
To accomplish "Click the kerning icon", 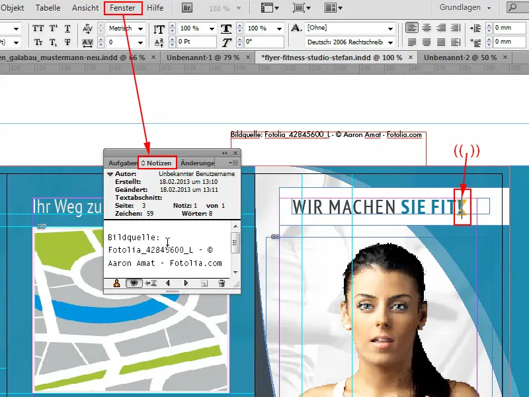I will click(87, 28).
